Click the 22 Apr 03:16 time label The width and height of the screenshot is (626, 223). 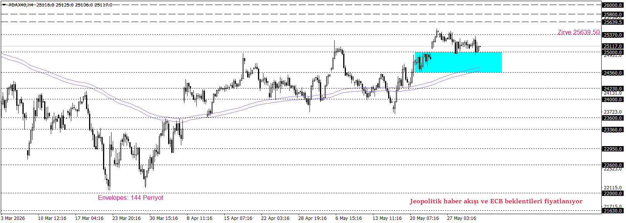point(275,218)
